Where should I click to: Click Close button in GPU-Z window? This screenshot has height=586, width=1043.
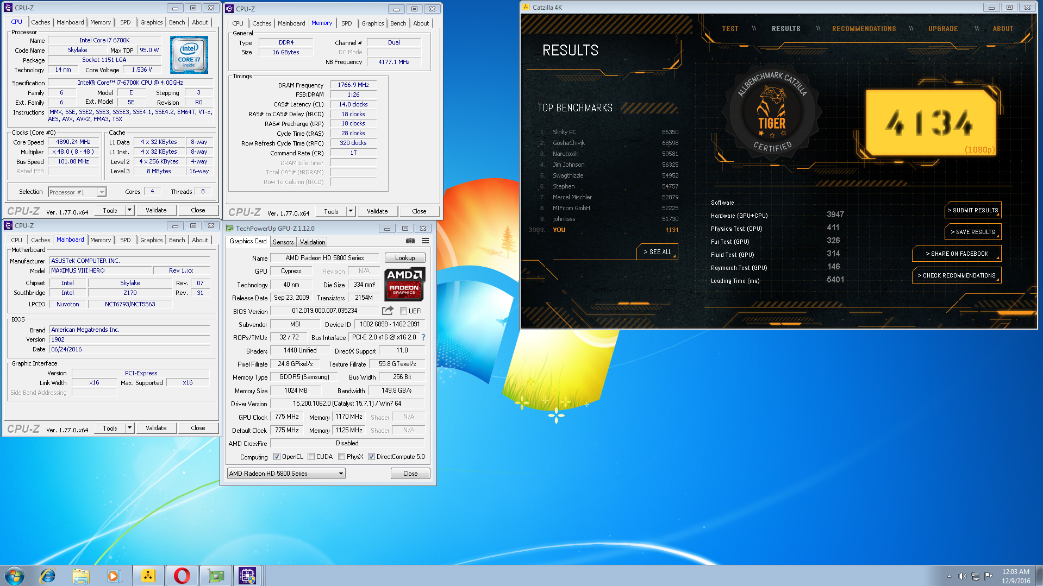410,474
